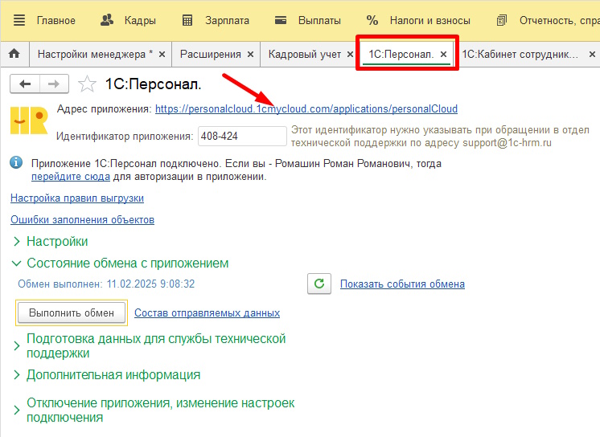Switch to the 1С:Кабинет сотрудника tab
The image size is (600, 437).
point(520,55)
